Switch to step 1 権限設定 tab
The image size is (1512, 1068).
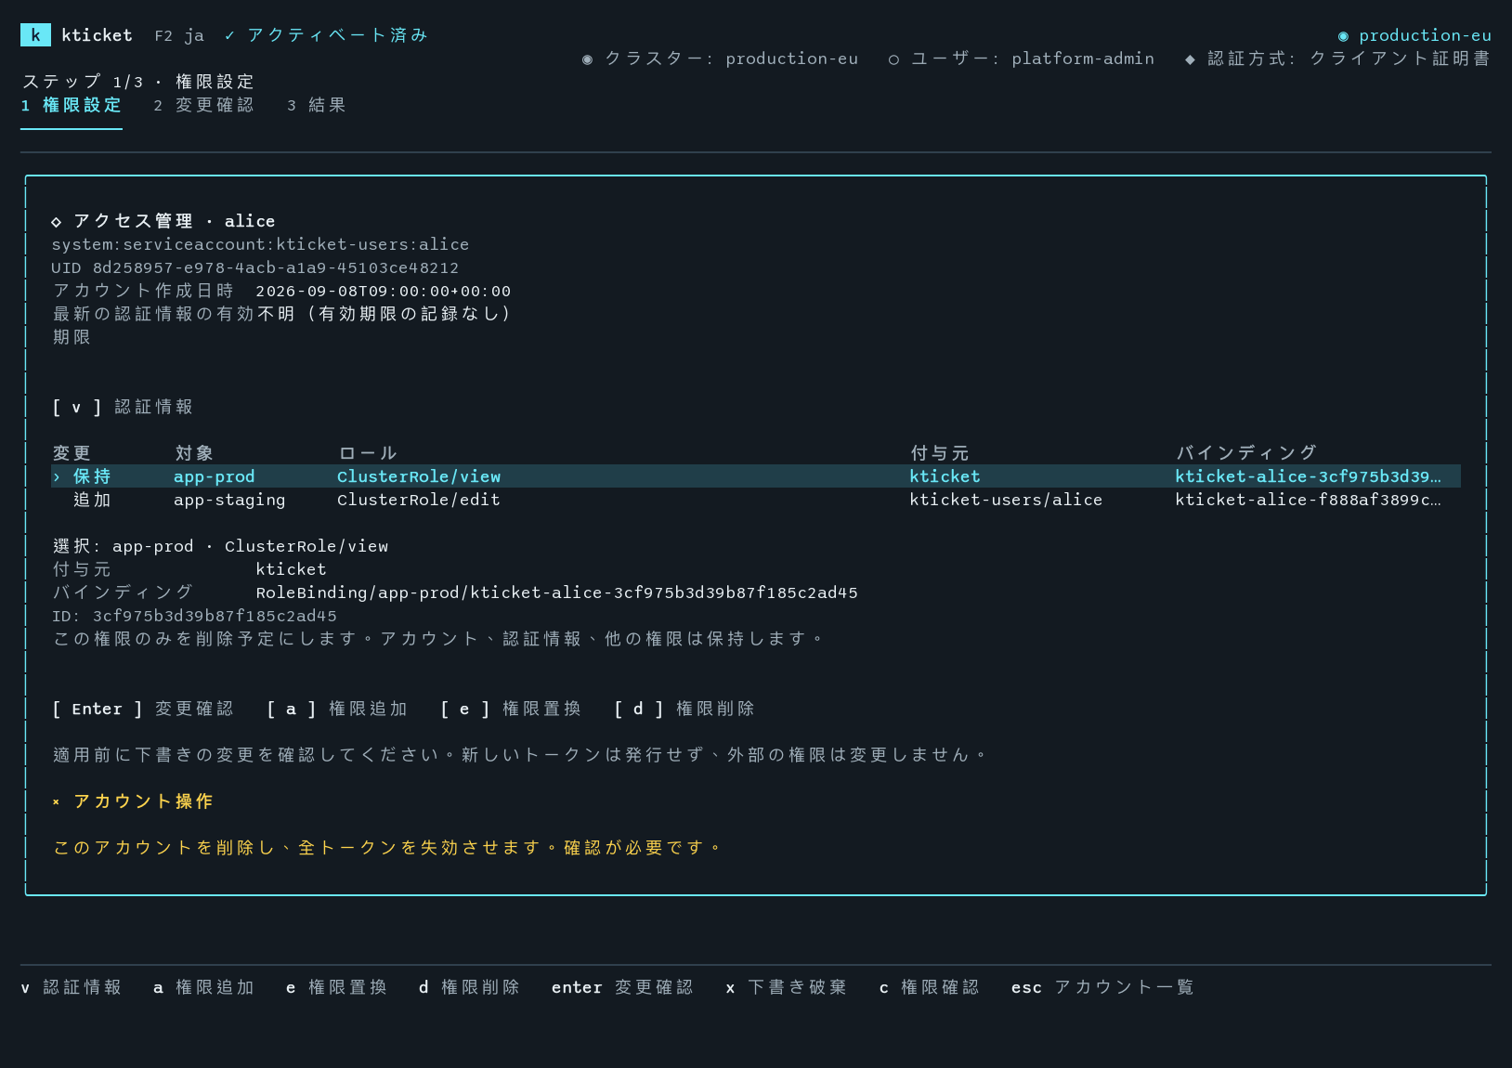[72, 105]
